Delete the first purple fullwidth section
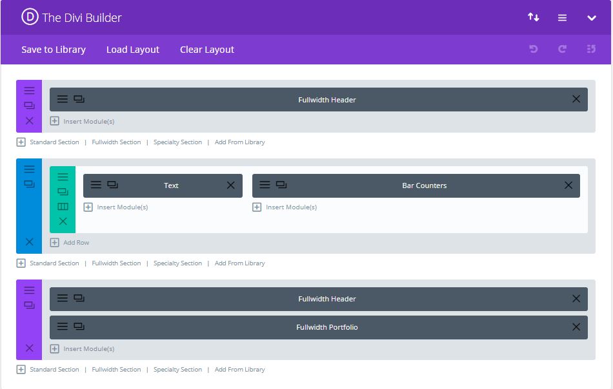 click(29, 120)
